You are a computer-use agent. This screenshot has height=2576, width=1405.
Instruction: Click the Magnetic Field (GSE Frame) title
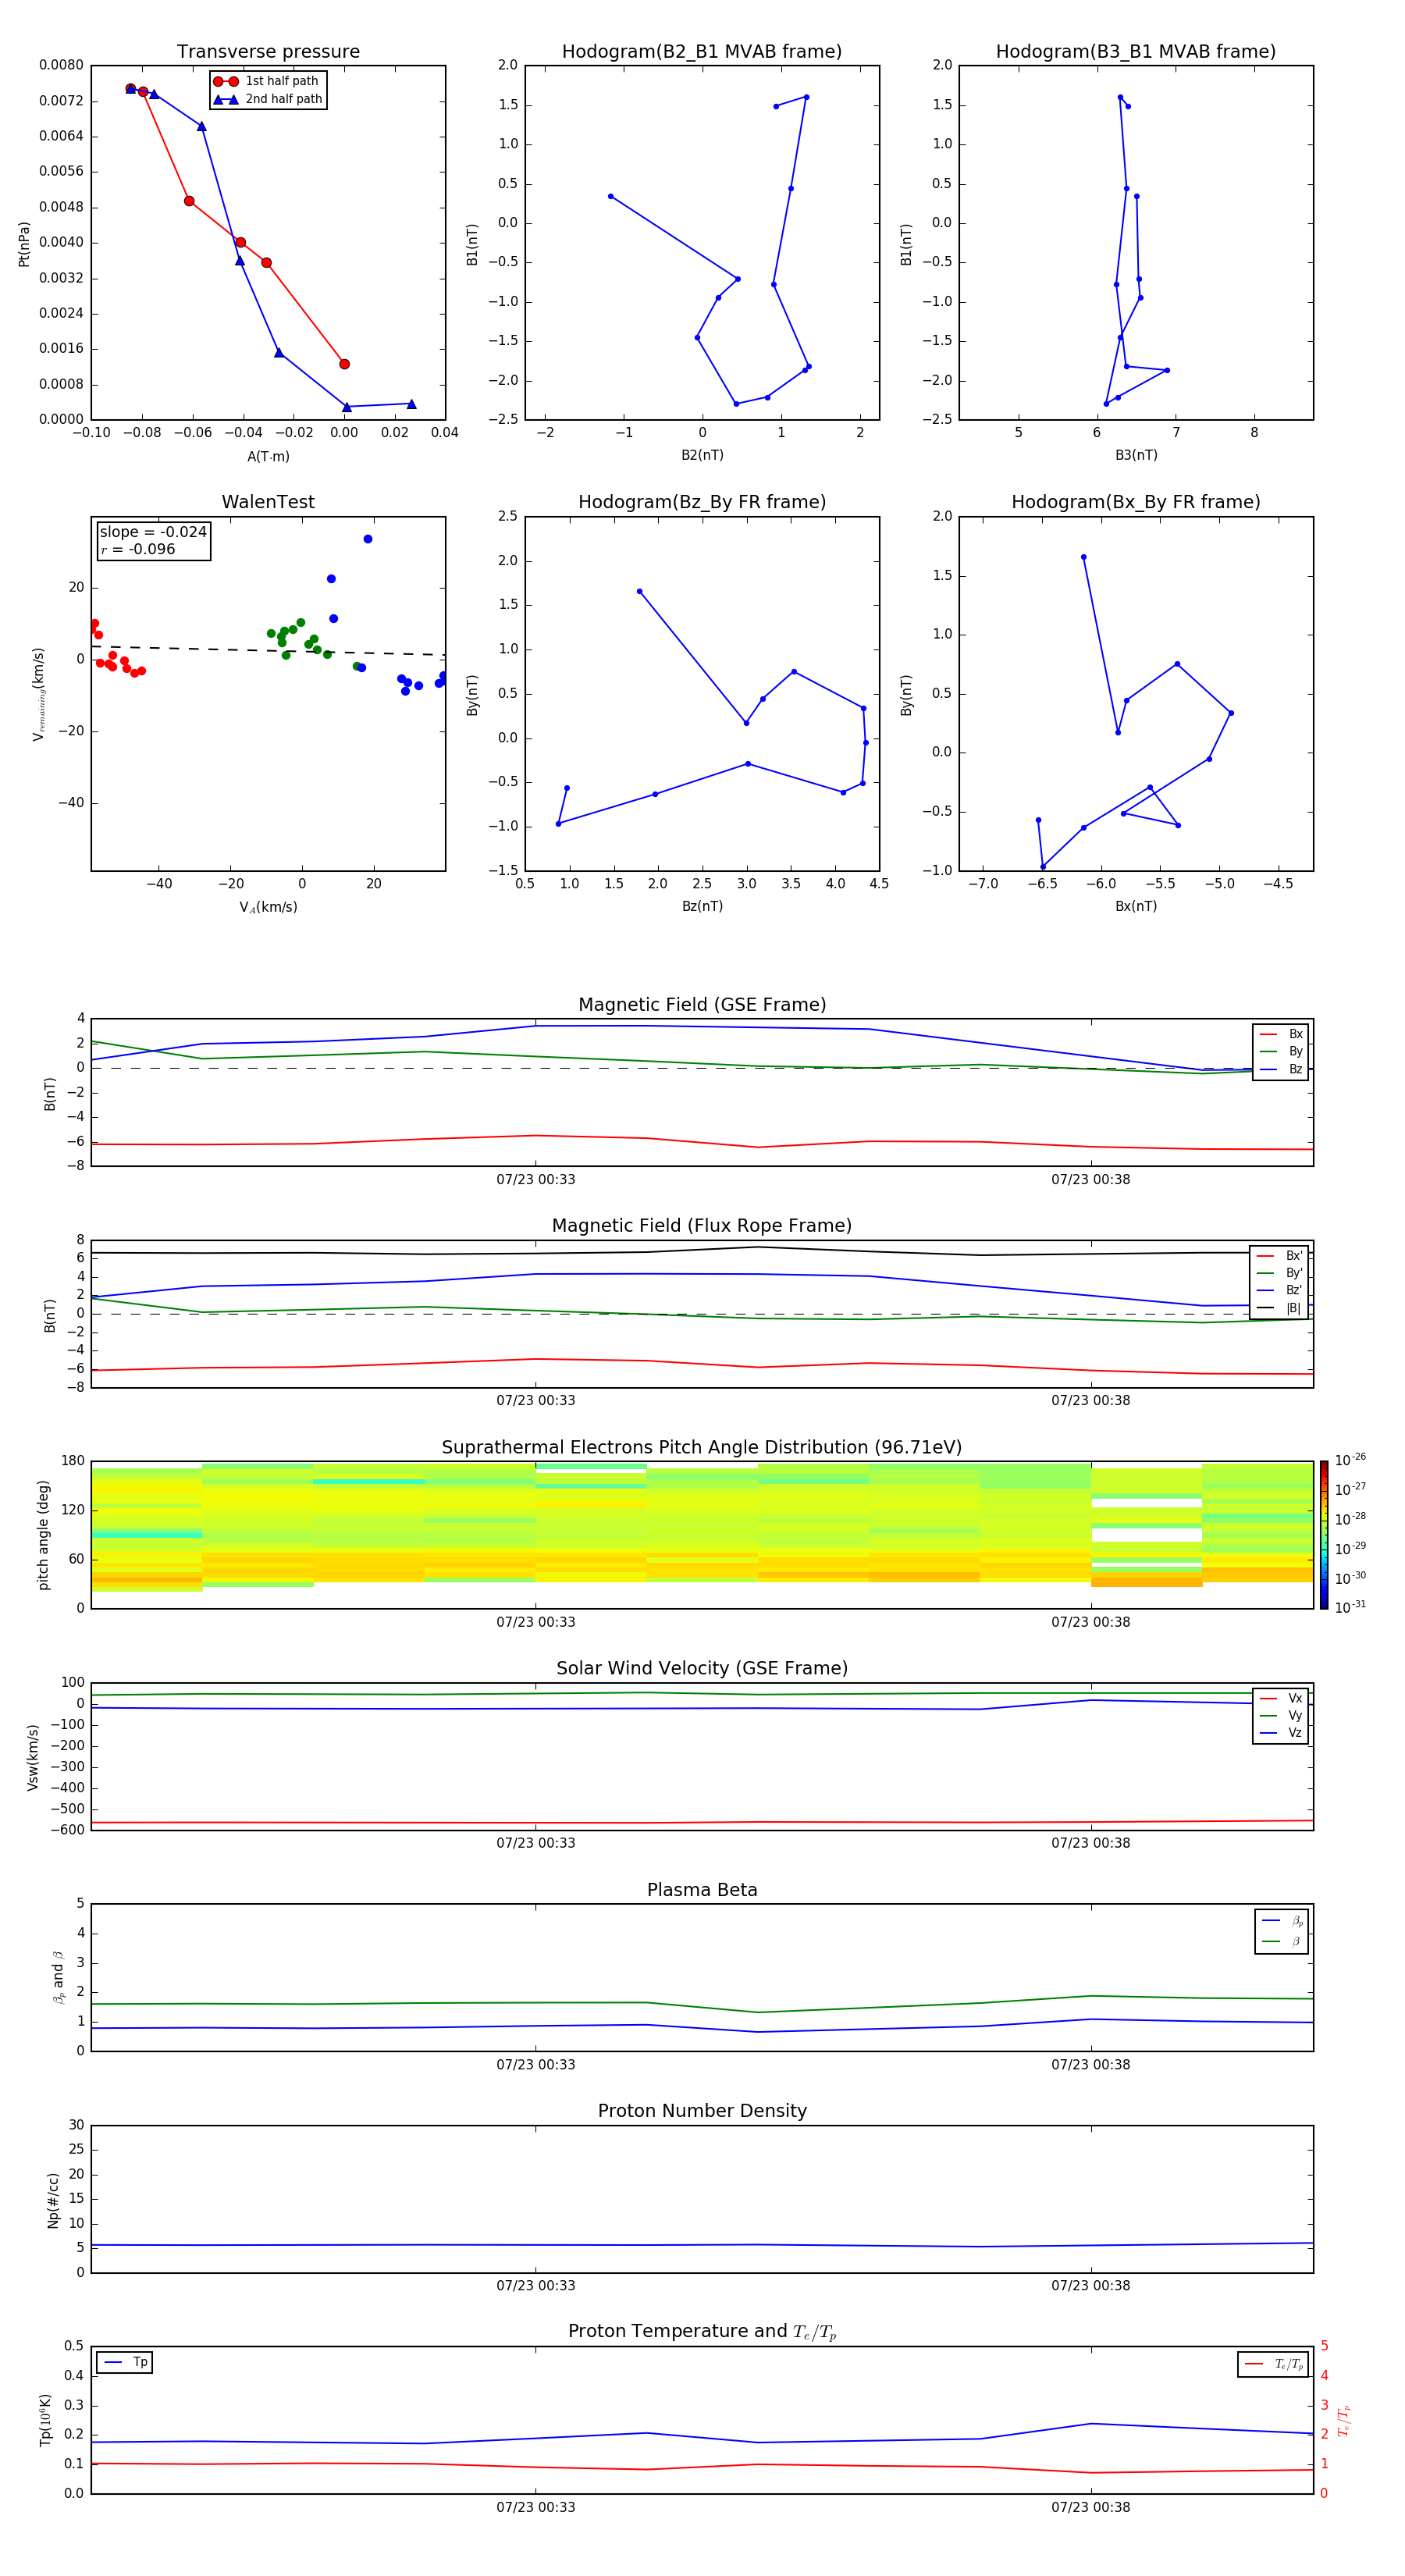click(702, 1005)
